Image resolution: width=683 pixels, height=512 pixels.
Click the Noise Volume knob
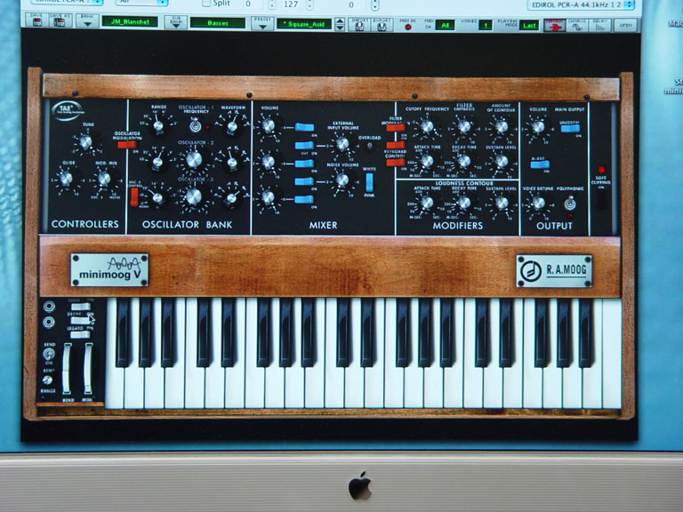341,180
